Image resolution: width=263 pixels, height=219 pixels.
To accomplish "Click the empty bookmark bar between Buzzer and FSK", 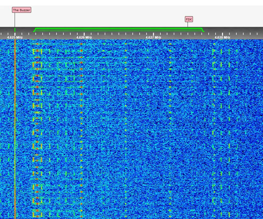I will [x=107, y=16].
